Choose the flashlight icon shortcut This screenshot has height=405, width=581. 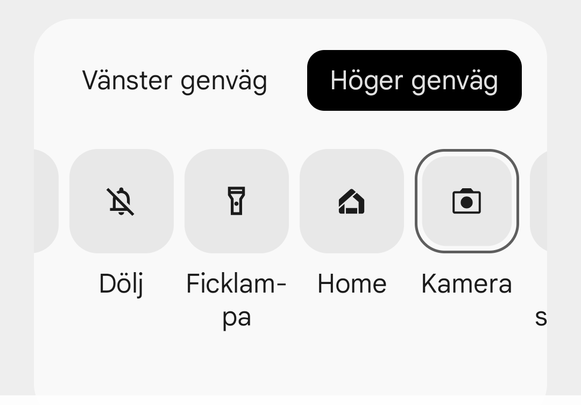(x=236, y=201)
